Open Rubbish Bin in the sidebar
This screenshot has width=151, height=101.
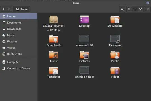pos(18,54)
